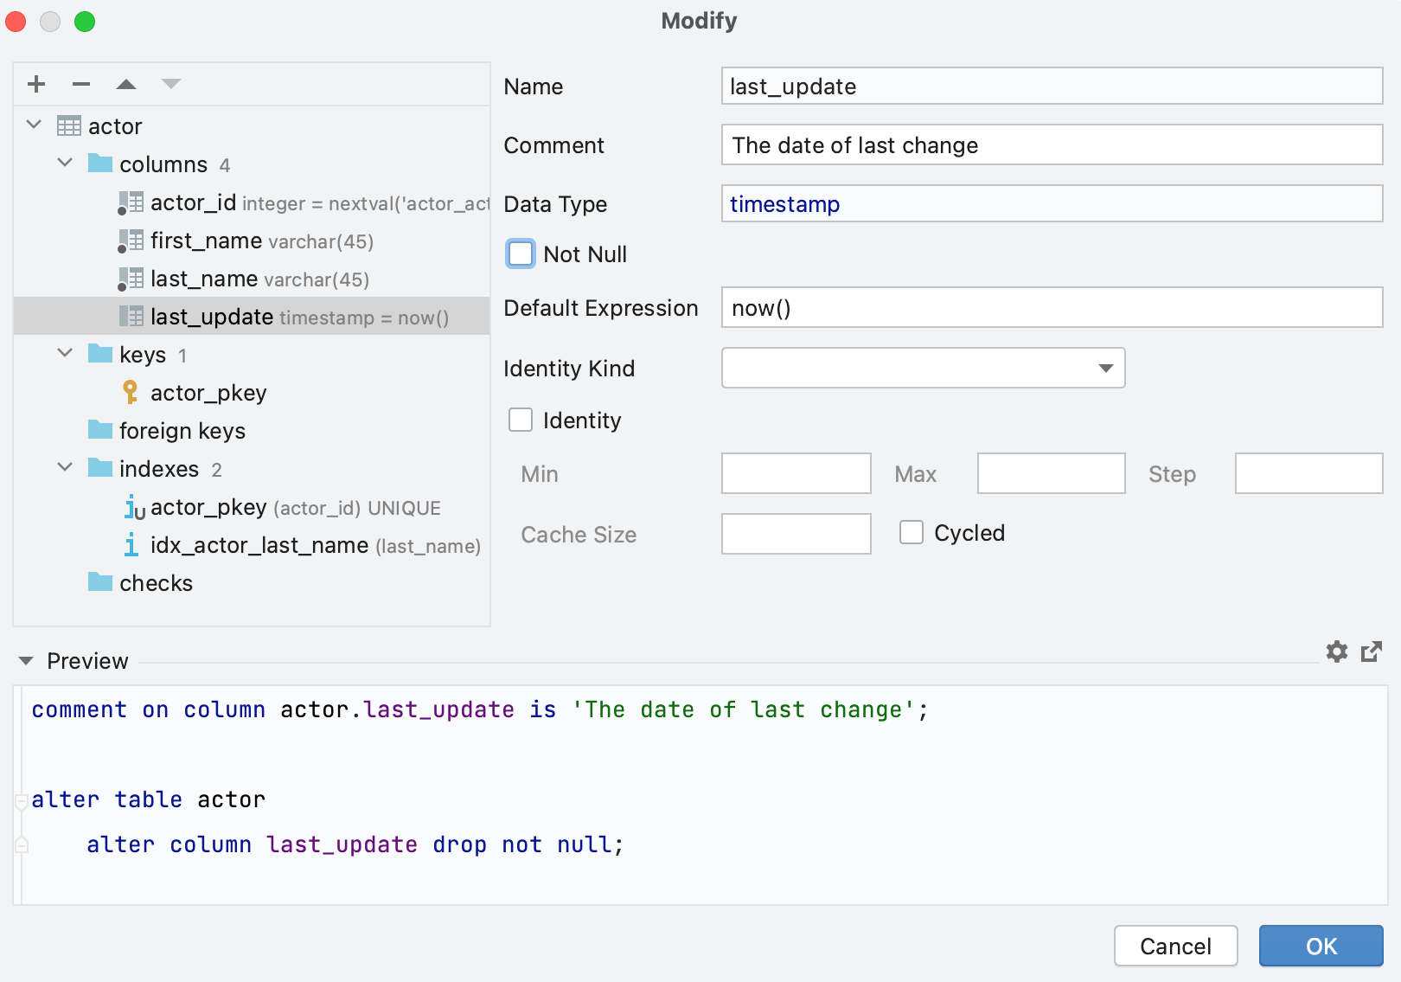The image size is (1401, 982).
Task: Open preview settings gear icon
Action: pyautogui.click(x=1336, y=651)
